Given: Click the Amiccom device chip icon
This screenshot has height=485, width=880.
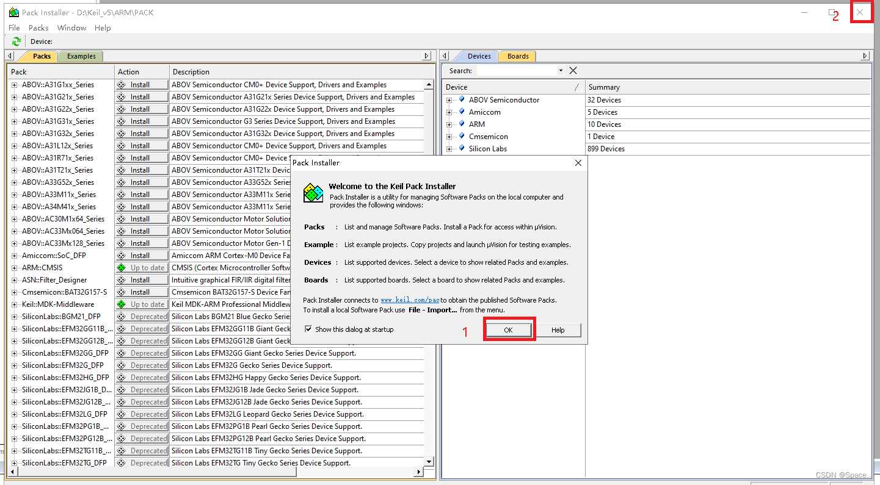Looking at the screenshot, I should tap(462, 112).
